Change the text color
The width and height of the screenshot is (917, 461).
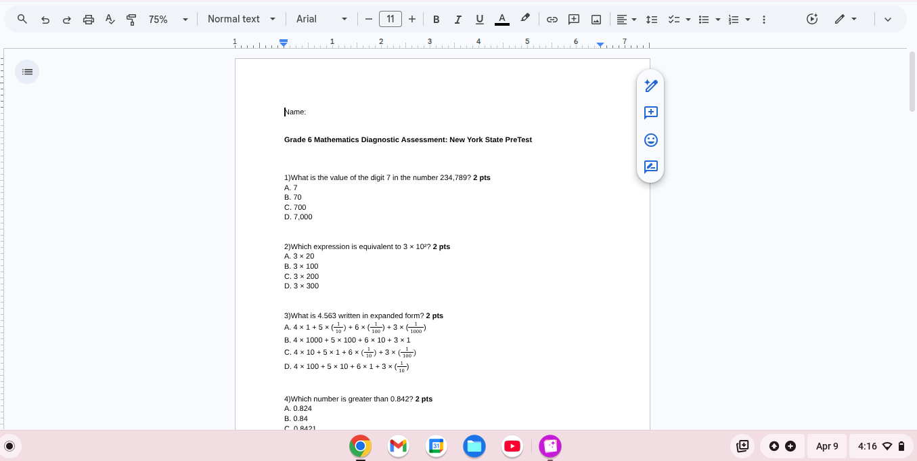[x=501, y=19]
